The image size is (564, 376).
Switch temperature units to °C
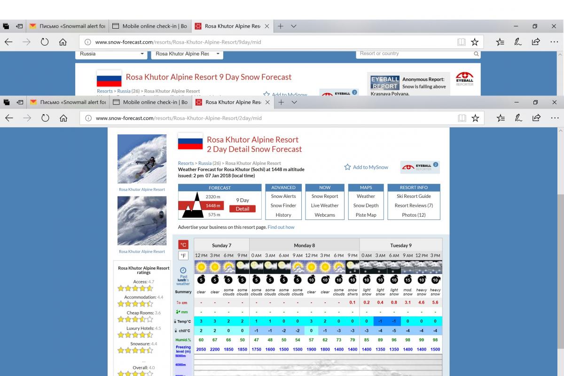(183, 244)
